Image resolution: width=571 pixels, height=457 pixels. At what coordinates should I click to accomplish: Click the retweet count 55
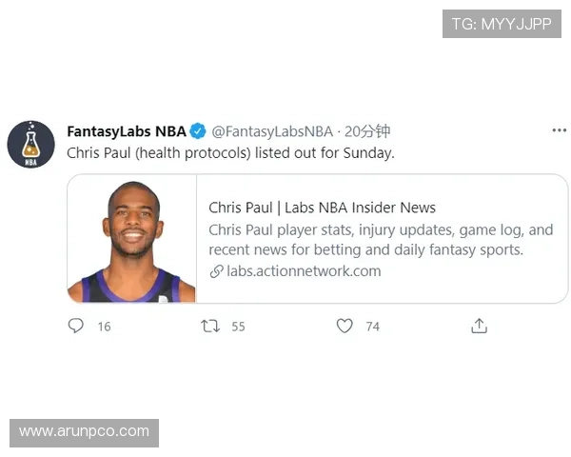click(x=238, y=327)
